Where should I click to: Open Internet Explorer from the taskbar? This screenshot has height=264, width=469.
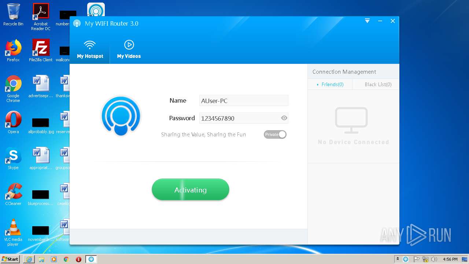click(29, 259)
